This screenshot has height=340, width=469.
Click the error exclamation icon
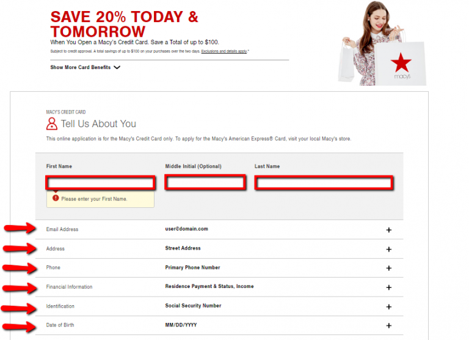click(x=56, y=198)
